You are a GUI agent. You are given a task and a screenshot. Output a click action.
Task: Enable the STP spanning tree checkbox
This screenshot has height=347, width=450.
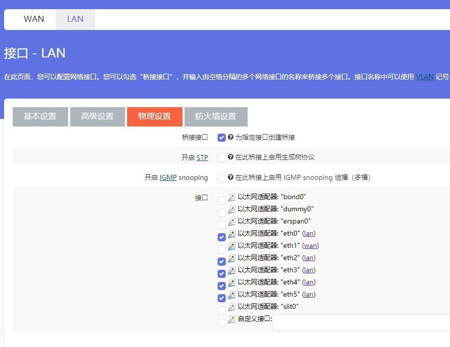(222, 158)
